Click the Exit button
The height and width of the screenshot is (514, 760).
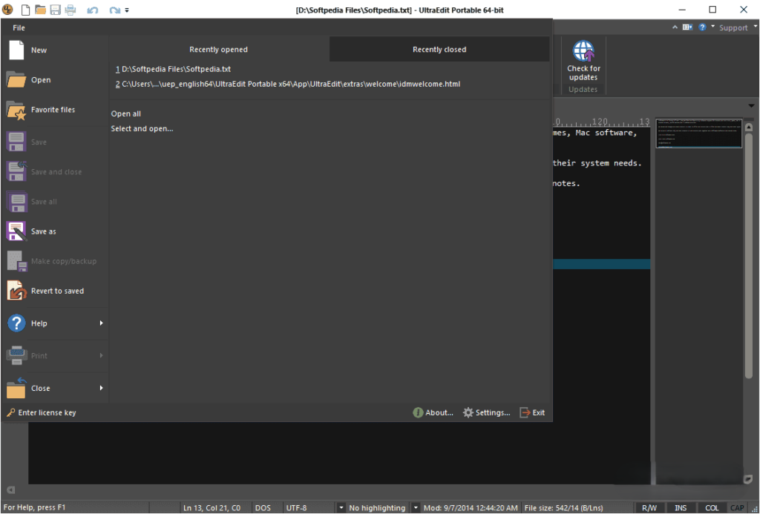(532, 412)
